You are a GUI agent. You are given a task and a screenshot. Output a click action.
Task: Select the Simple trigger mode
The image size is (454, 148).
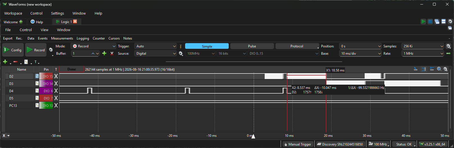pos(207,46)
